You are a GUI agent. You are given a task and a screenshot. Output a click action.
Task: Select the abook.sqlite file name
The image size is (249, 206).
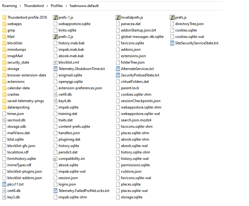(x=68, y=165)
